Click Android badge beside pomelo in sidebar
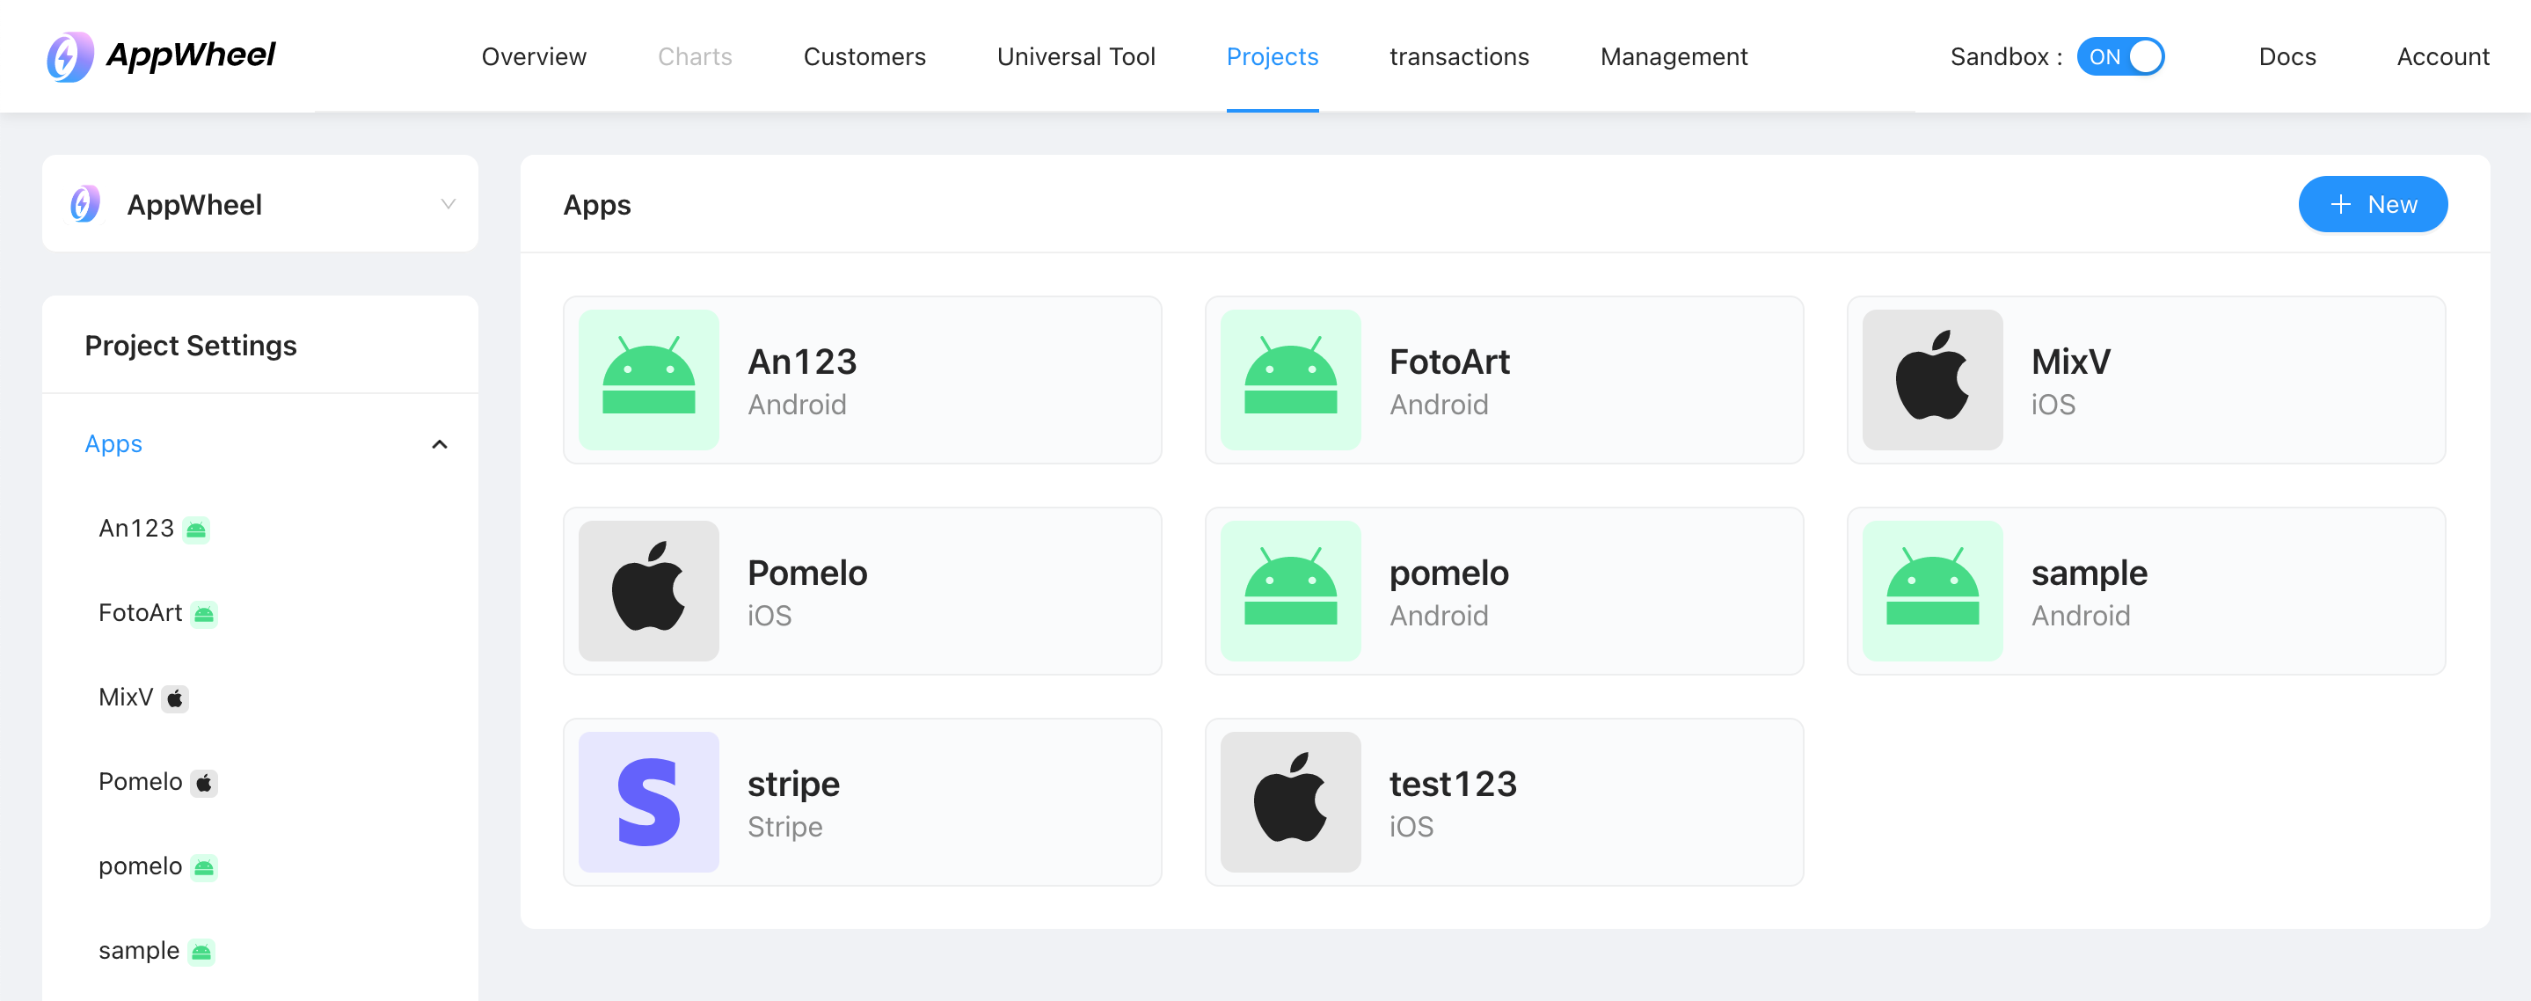This screenshot has height=1001, width=2531. 203,867
